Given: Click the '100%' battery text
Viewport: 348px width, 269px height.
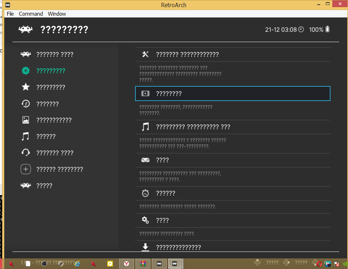Looking at the screenshot, I should [x=316, y=30].
